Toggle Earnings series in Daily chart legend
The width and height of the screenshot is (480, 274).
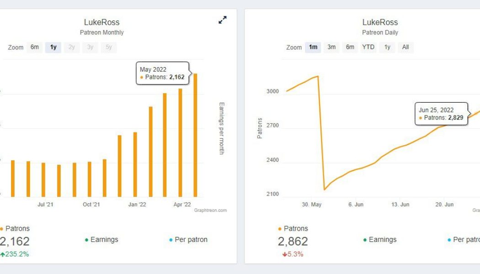point(382,240)
